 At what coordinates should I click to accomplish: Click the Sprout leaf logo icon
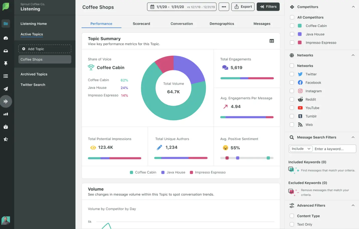tap(6, 7)
